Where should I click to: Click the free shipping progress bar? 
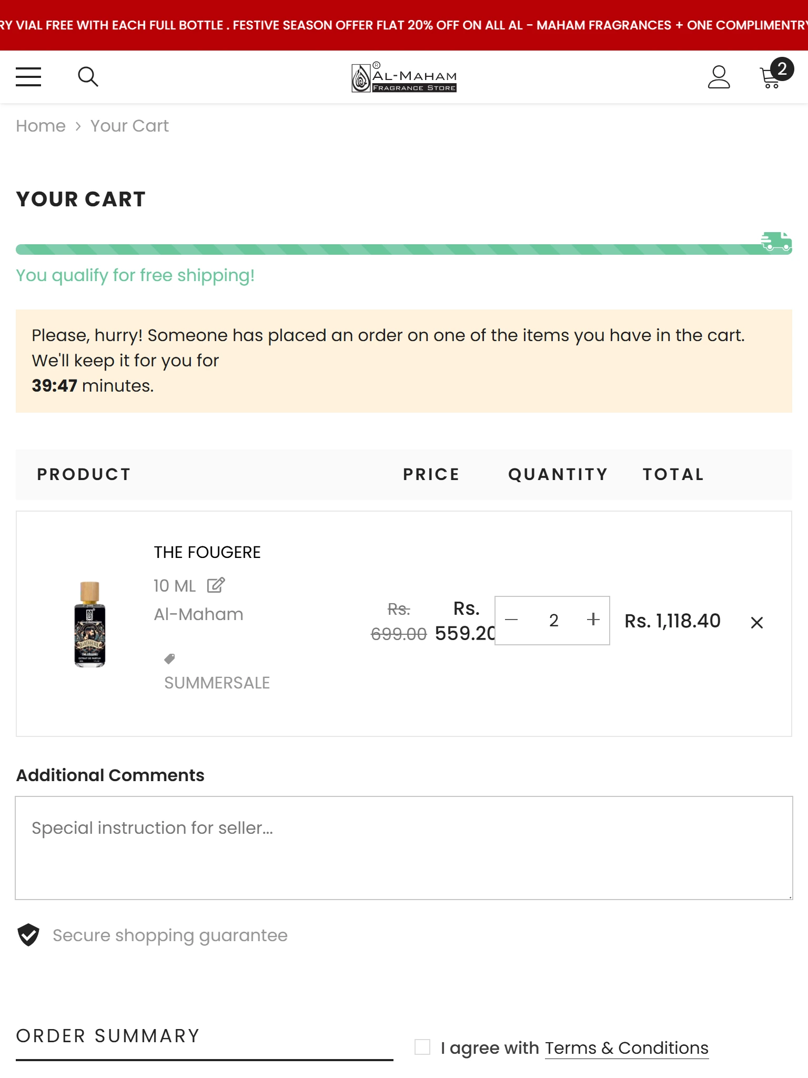(384, 249)
